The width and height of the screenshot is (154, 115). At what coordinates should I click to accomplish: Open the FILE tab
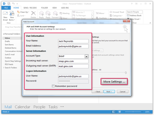[6, 8]
